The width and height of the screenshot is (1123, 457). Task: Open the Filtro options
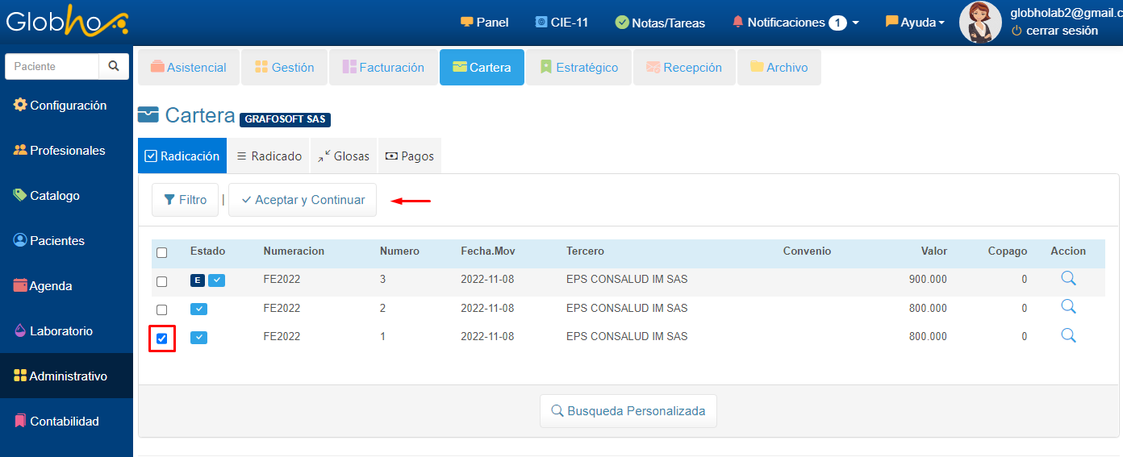[185, 200]
